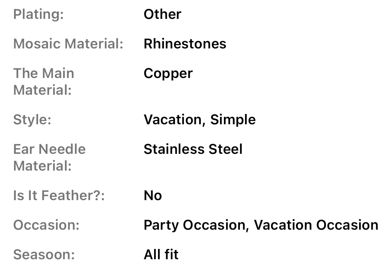This screenshot has height=266, width=388.
Task: Click the 'Style:' attribute label
Action: pyautogui.click(x=32, y=120)
